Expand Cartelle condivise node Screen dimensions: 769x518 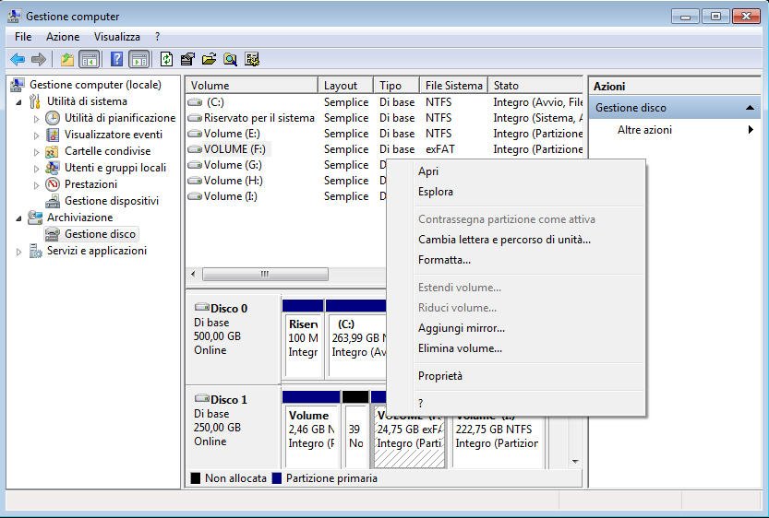(x=36, y=152)
